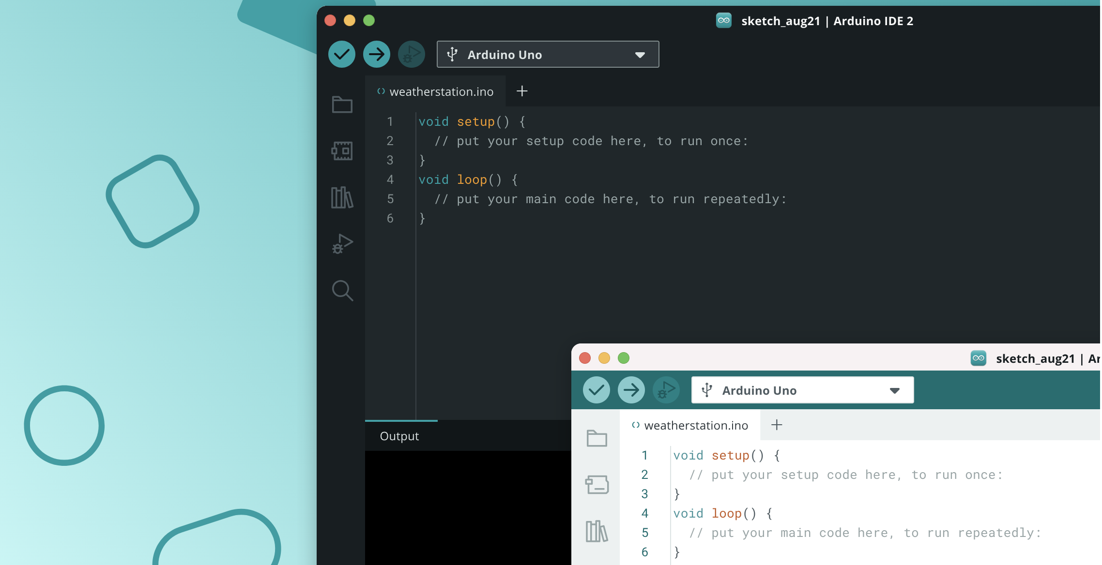1102x565 pixels.
Task: Open Debug panel in dark sidebar
Action: tap(342, 244)
